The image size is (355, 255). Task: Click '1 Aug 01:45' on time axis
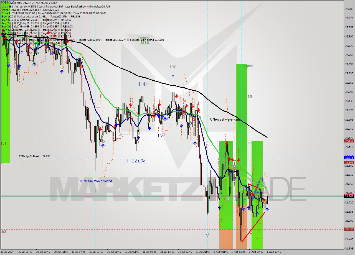coord(220,252)
